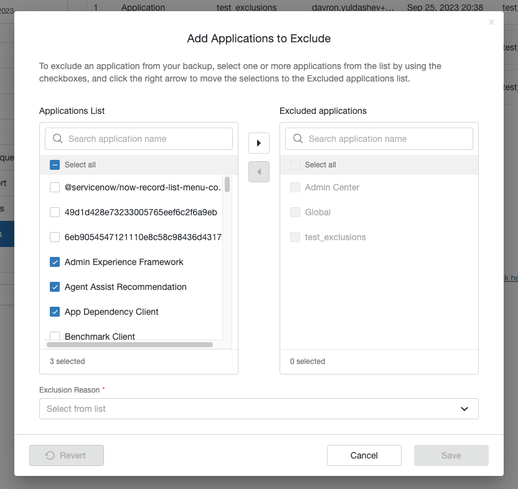Uncheck Agent Assist Recommendation
This screenshot has height=489, width=518.
click(55, 287)
